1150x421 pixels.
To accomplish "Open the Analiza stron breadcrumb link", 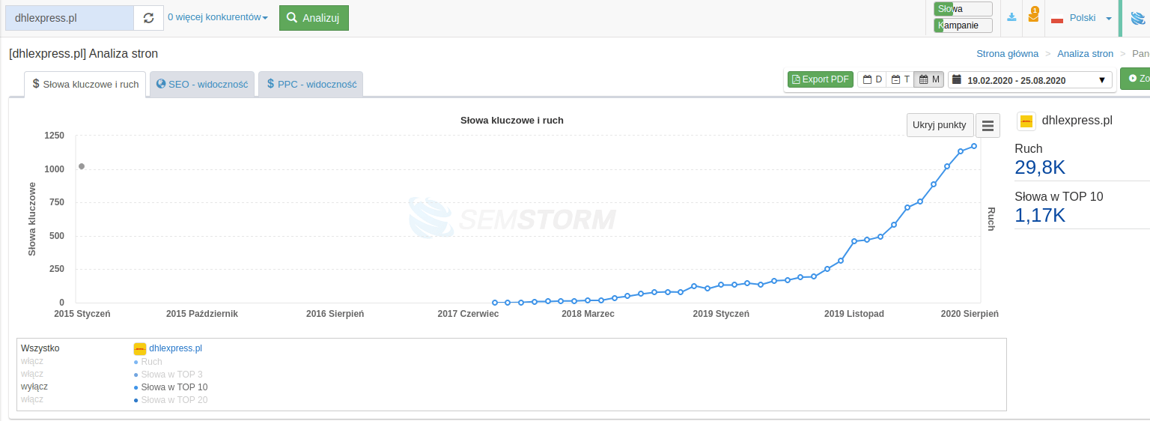I will pos(1085,54).
